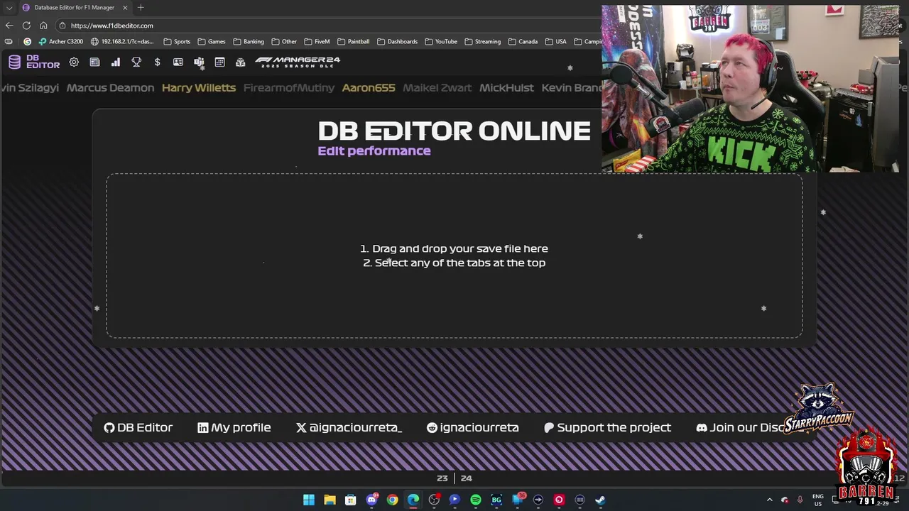This screenshot has height=511, width=909.
Task: Click the ENG US language indicator
Action: [818, 500]
